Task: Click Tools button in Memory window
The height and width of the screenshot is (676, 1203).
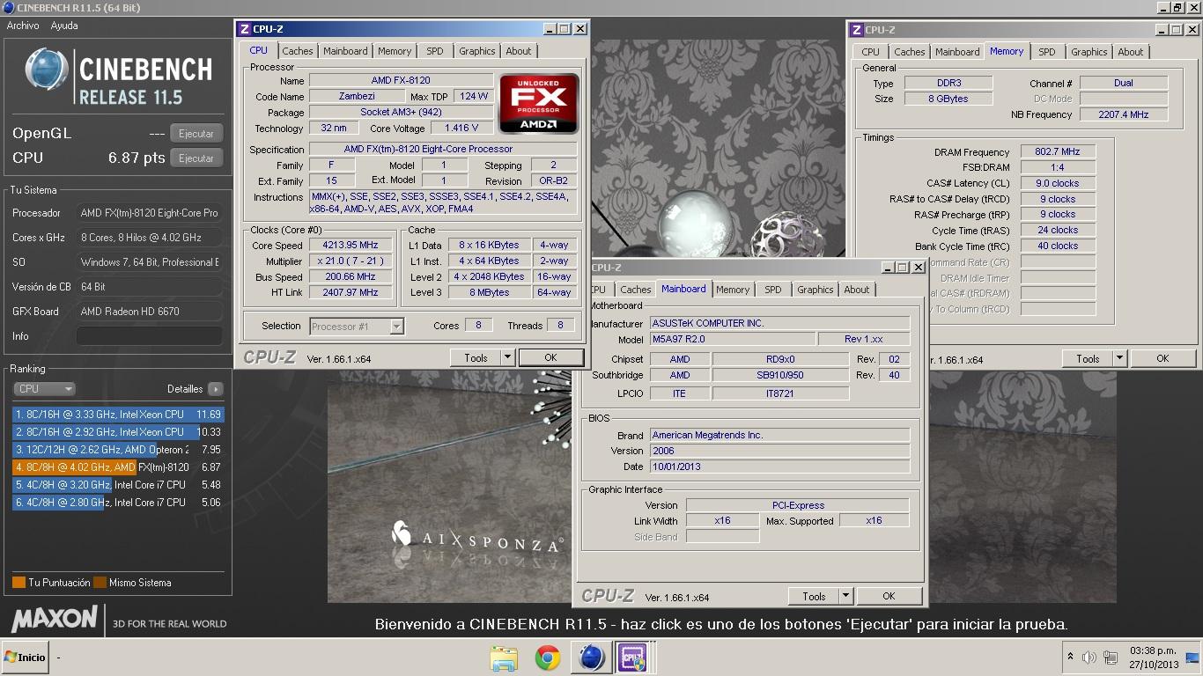Action: point(1088,358)
